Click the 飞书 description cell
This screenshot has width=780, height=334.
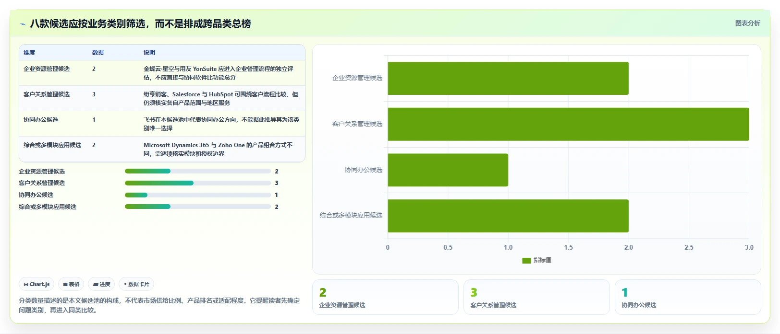[221, 124]
